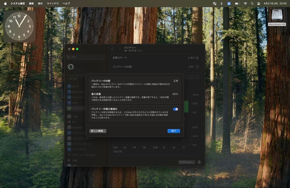Open the 編集 menu
Screen dimensions: 290x188
tap(31, 3)
